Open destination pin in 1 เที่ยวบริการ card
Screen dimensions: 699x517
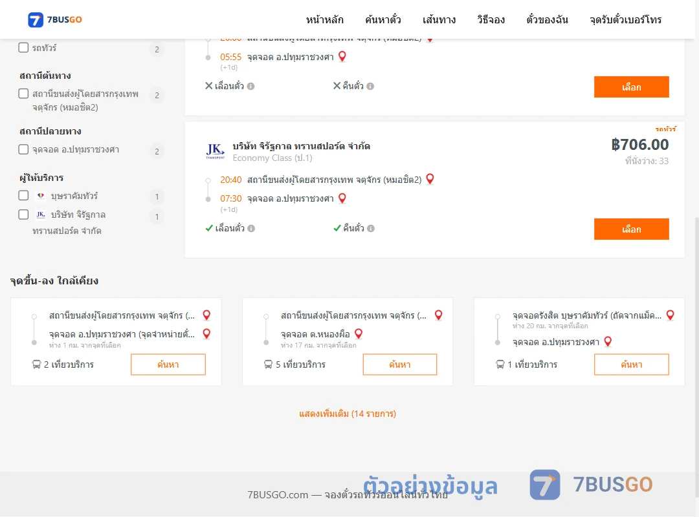(608, 342)
